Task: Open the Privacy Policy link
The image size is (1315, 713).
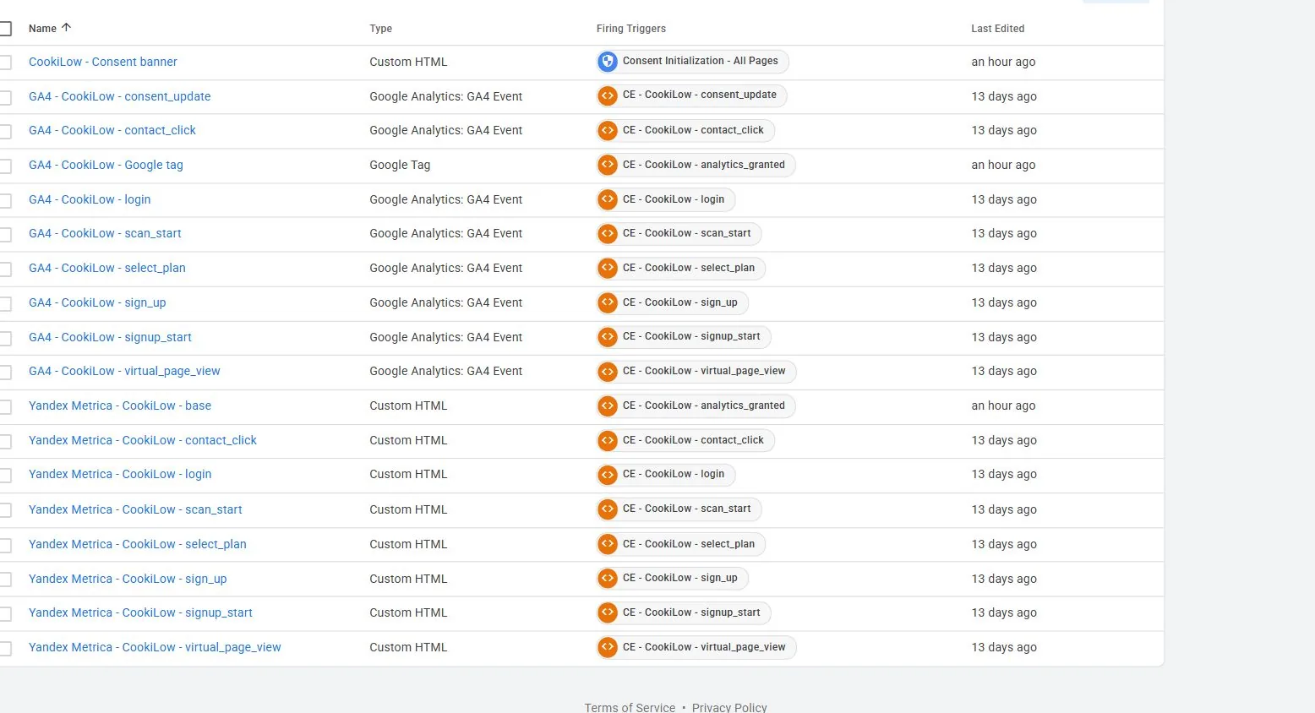Action: tap(729, 707)
